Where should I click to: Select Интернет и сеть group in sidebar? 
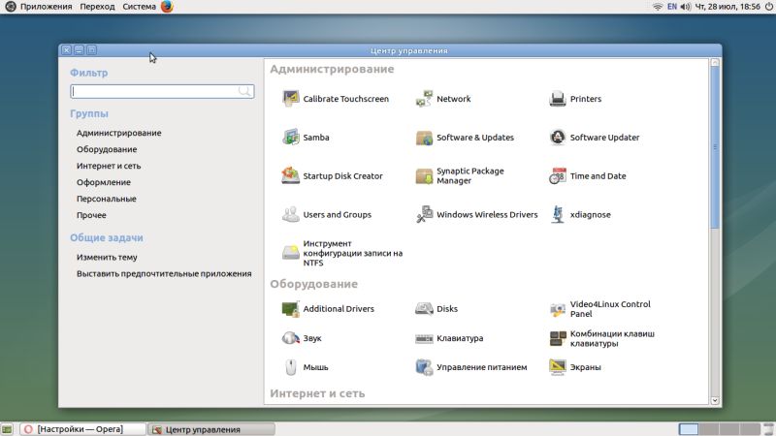pyautogui.click(x=109, y=166)
